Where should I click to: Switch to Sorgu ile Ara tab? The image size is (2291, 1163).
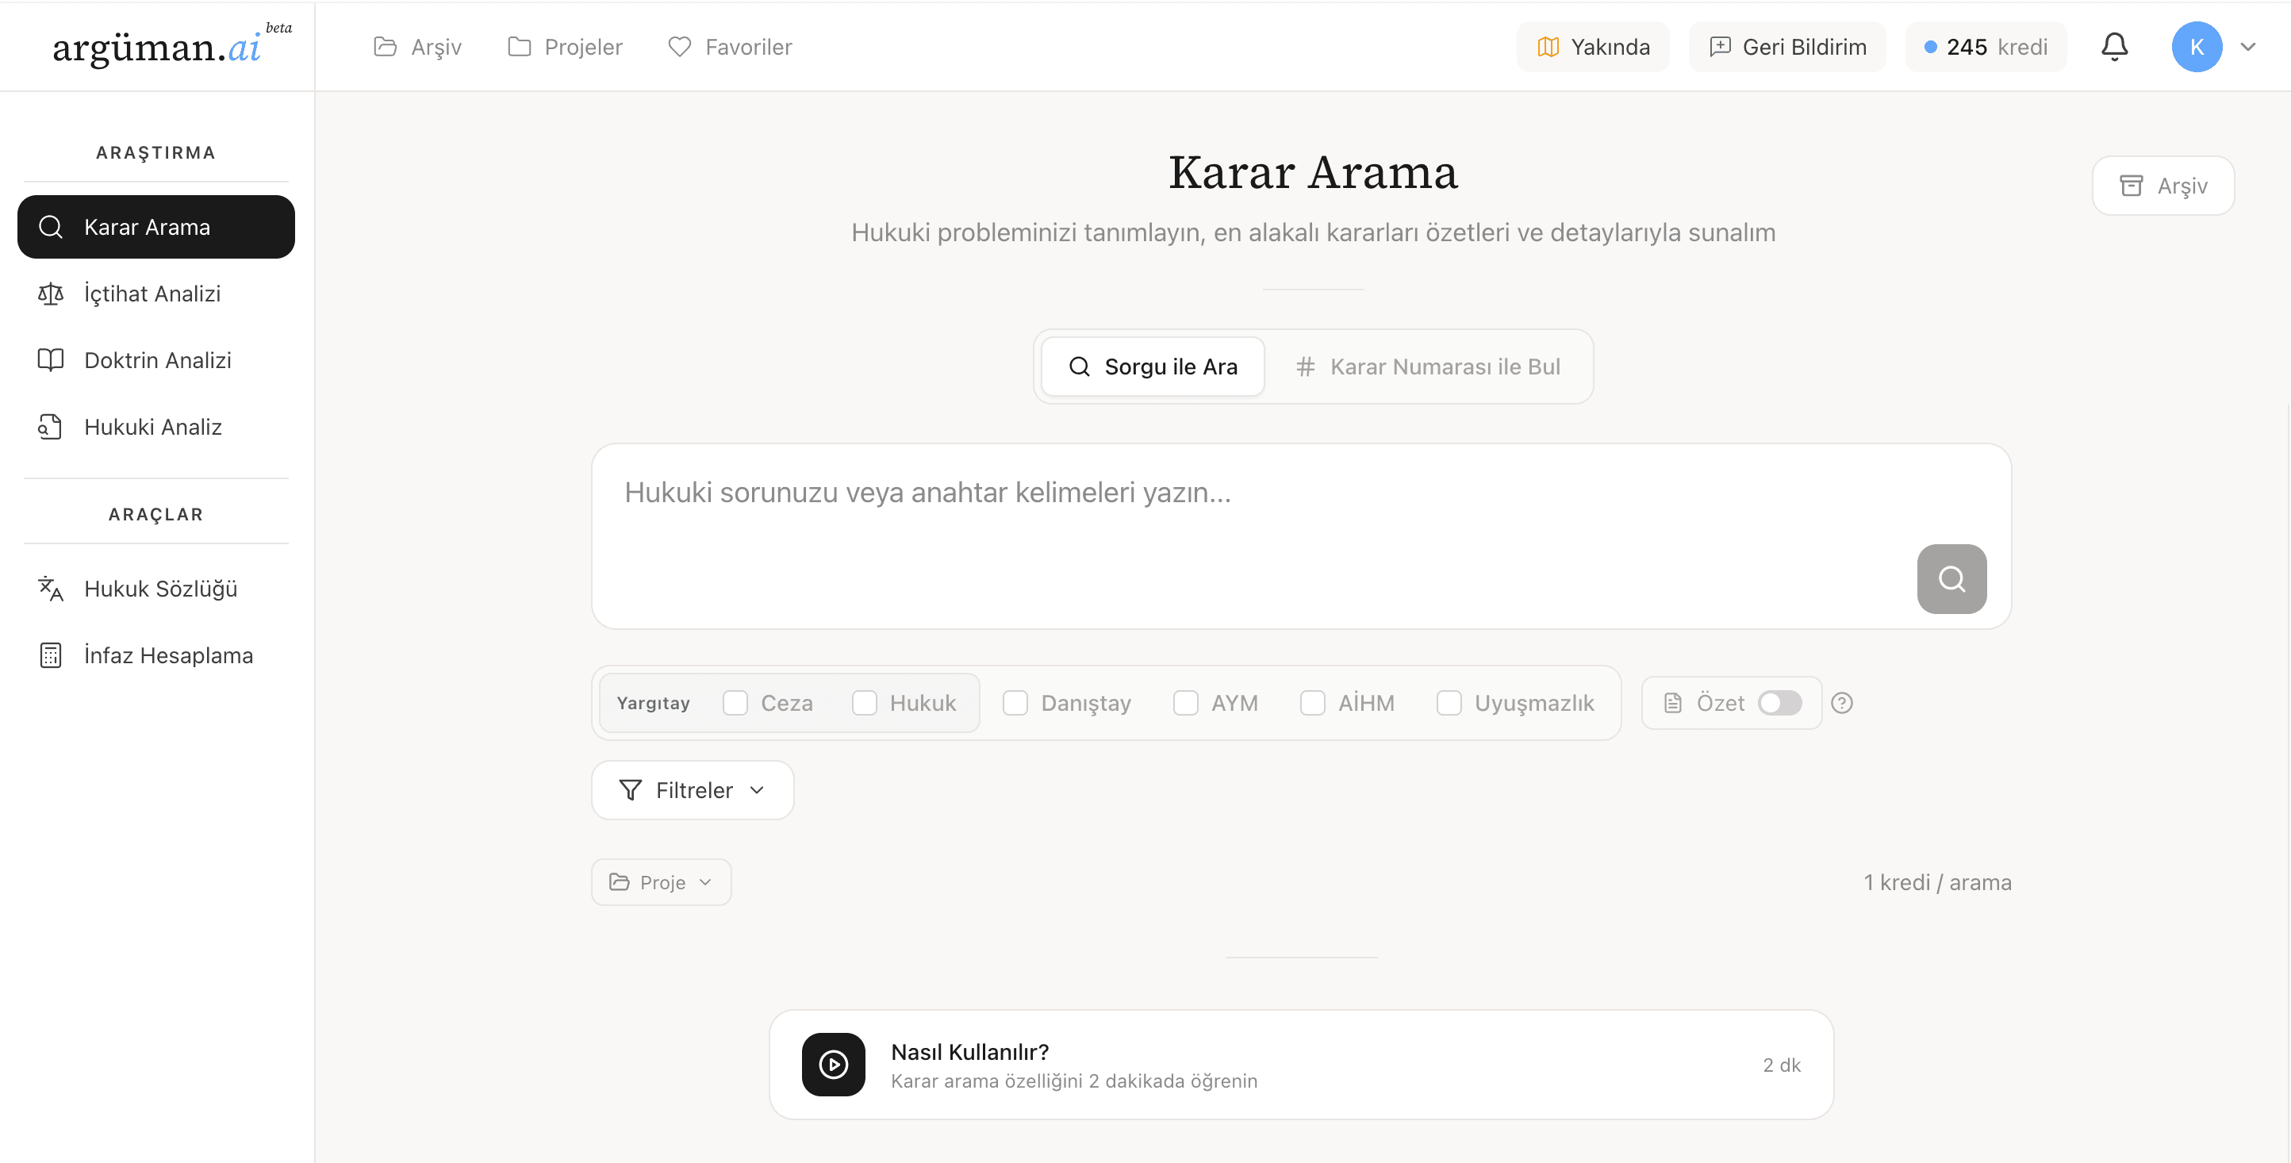pos(1152,367)
